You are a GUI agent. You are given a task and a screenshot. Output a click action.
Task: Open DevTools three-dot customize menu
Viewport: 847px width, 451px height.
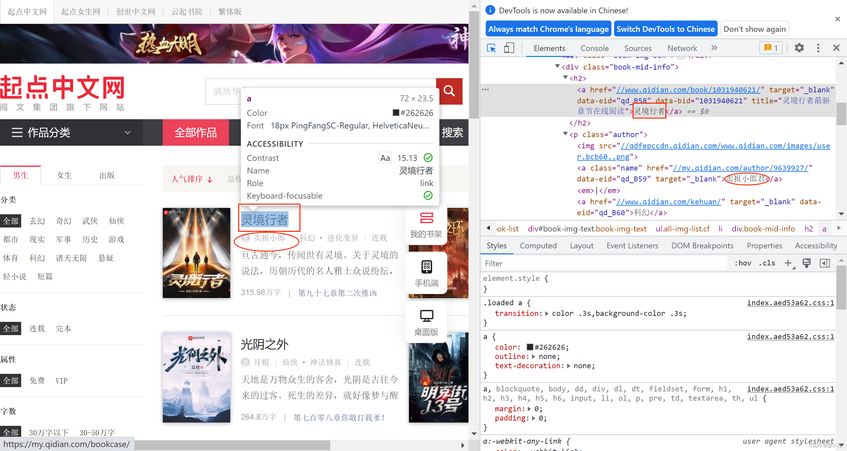[x=818, y=48]
